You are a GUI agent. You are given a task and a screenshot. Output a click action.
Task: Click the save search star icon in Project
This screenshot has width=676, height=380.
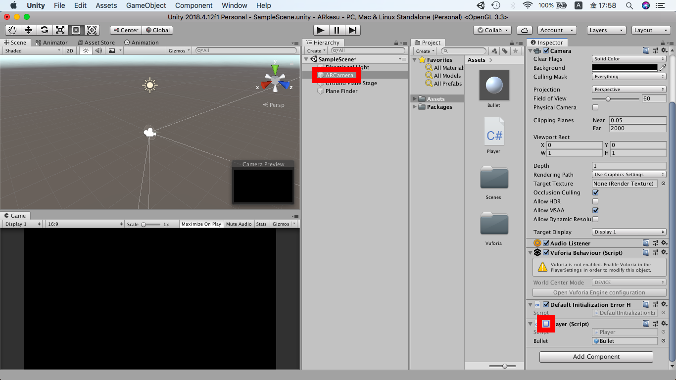(515, 51)
